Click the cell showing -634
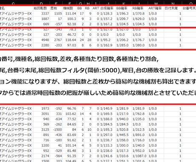The height and width of the screenshot is (162, 196). click(x=56, y=119)
